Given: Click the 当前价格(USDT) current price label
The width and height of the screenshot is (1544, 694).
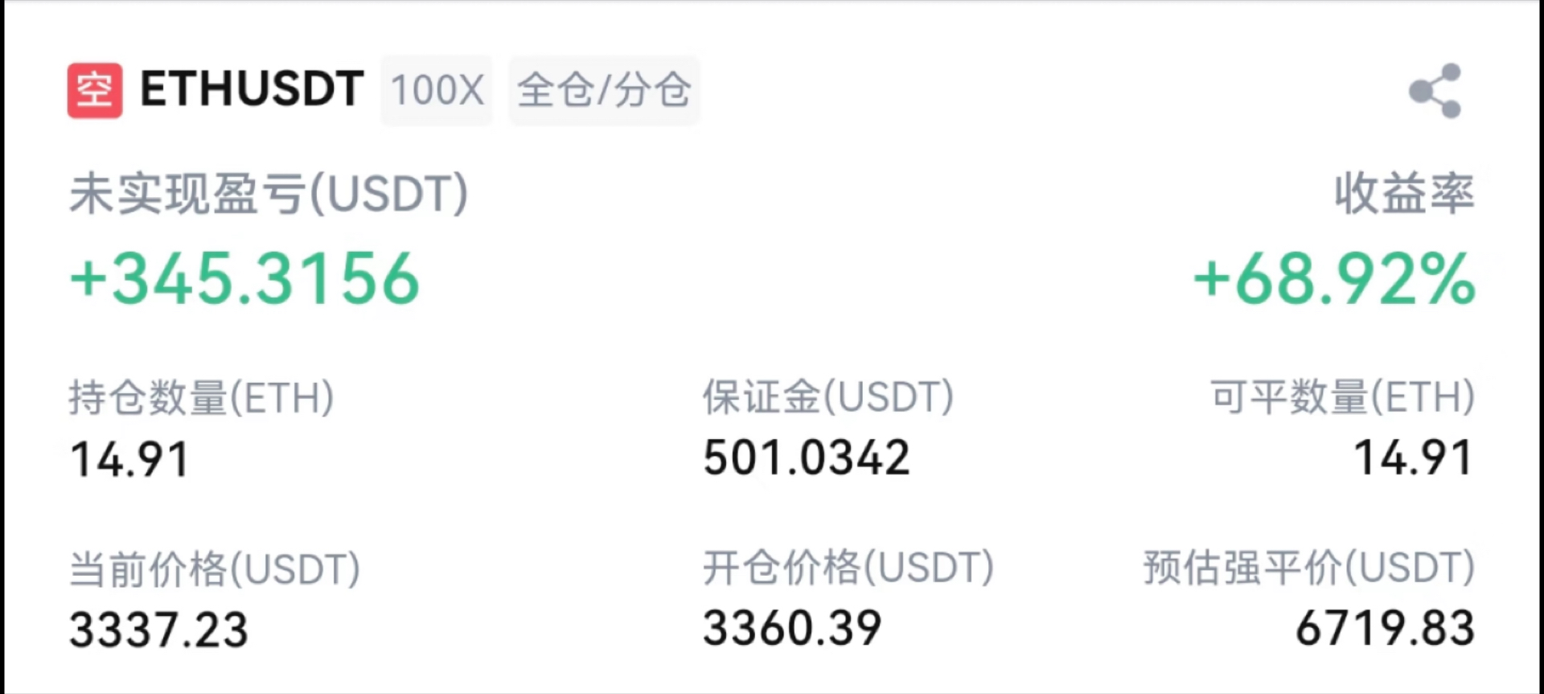Looking at the screenshot, I should (x=214, y=569).
